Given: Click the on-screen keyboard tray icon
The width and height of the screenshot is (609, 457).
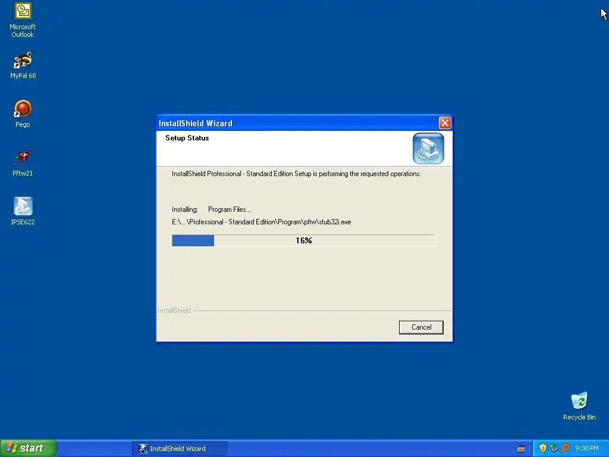Looking at the screenshot, I should pos(521,449).
